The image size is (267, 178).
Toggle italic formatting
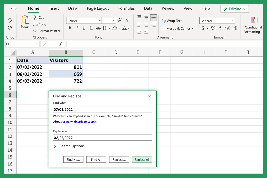pyautogui.click(x=77, y=28)
